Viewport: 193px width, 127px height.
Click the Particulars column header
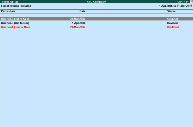point(8,11)
